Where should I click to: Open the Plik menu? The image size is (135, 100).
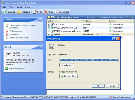(5, 7)
